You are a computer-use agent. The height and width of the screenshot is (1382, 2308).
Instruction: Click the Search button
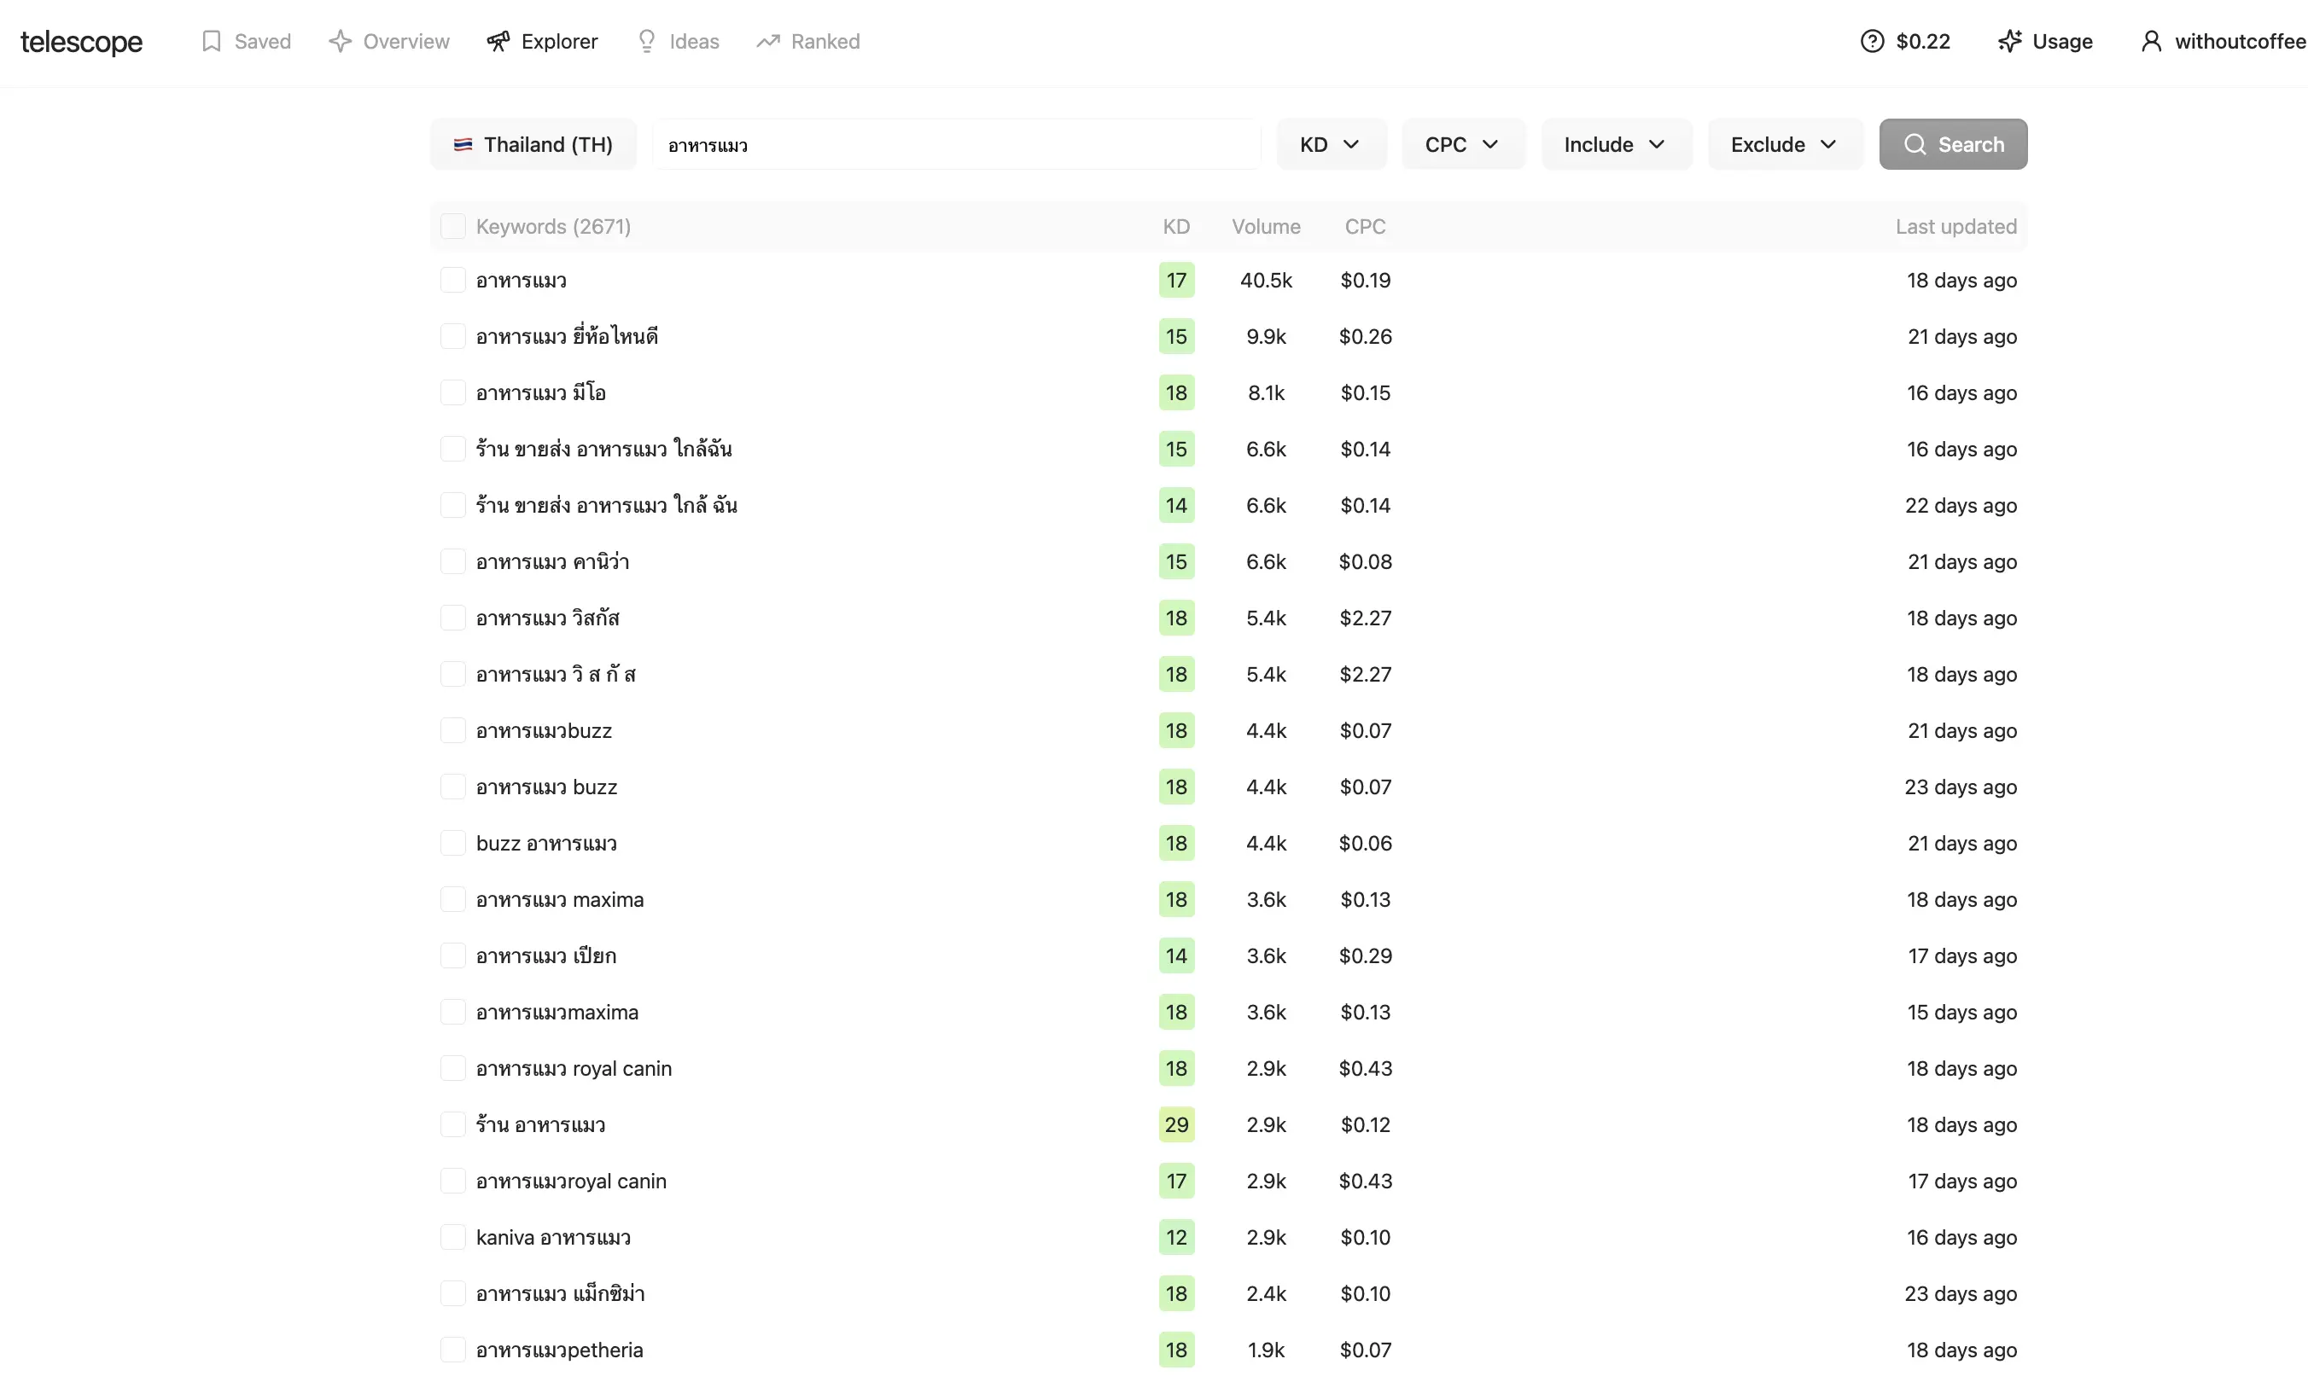click(1952, 144)
